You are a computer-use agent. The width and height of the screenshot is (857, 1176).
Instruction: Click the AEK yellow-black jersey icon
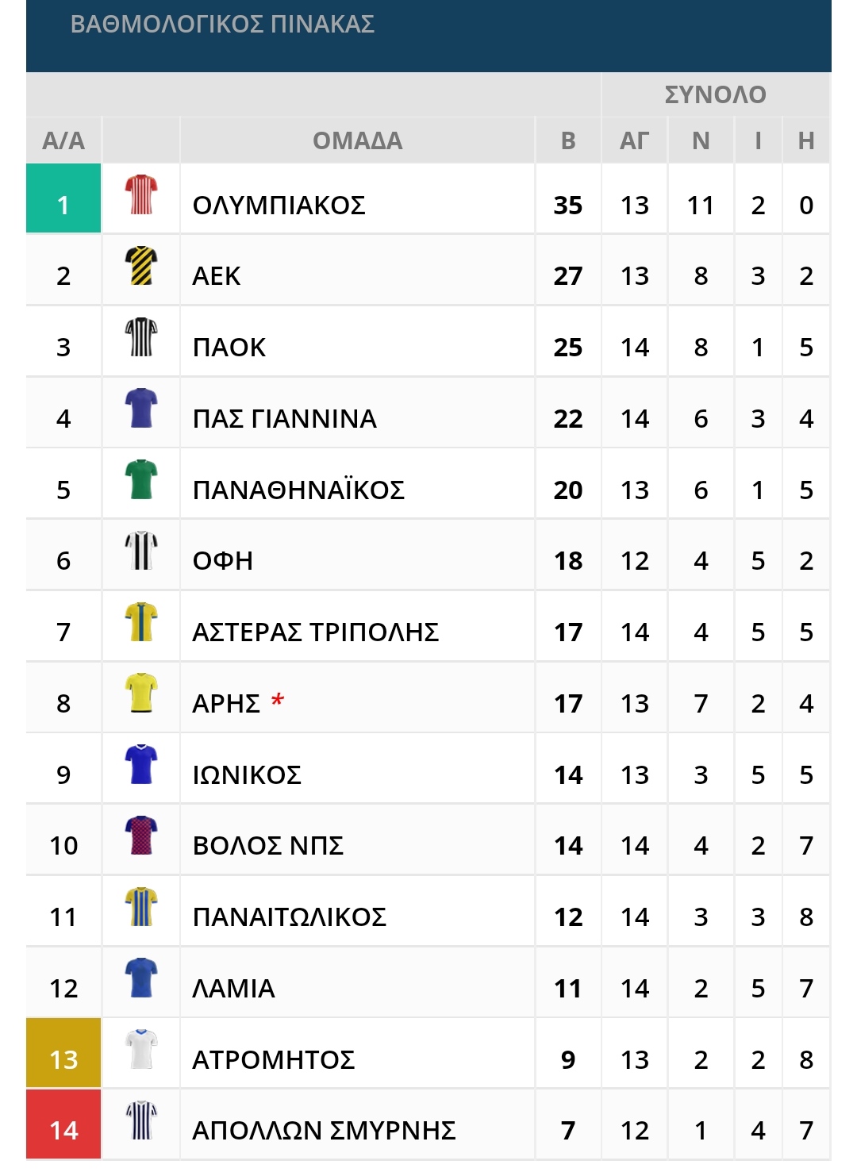point(141,266)
